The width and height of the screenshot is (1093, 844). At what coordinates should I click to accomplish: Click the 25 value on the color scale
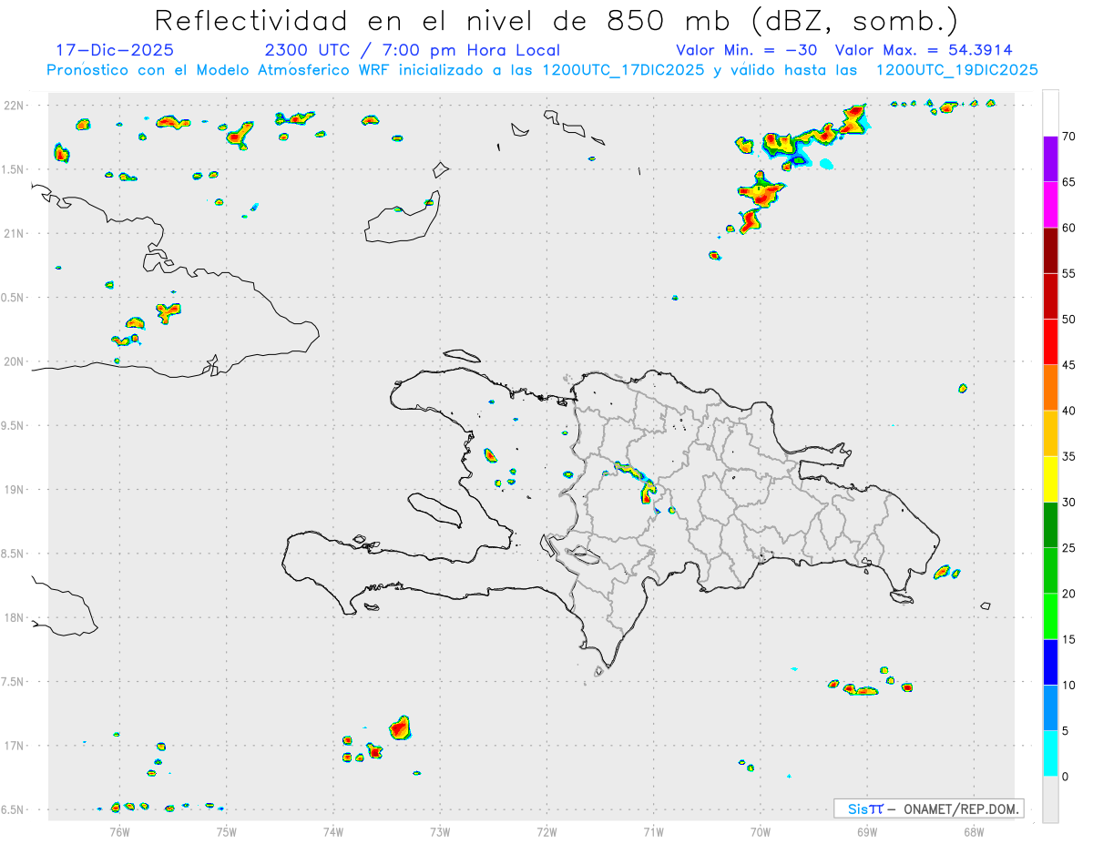tap(1069, 548)
